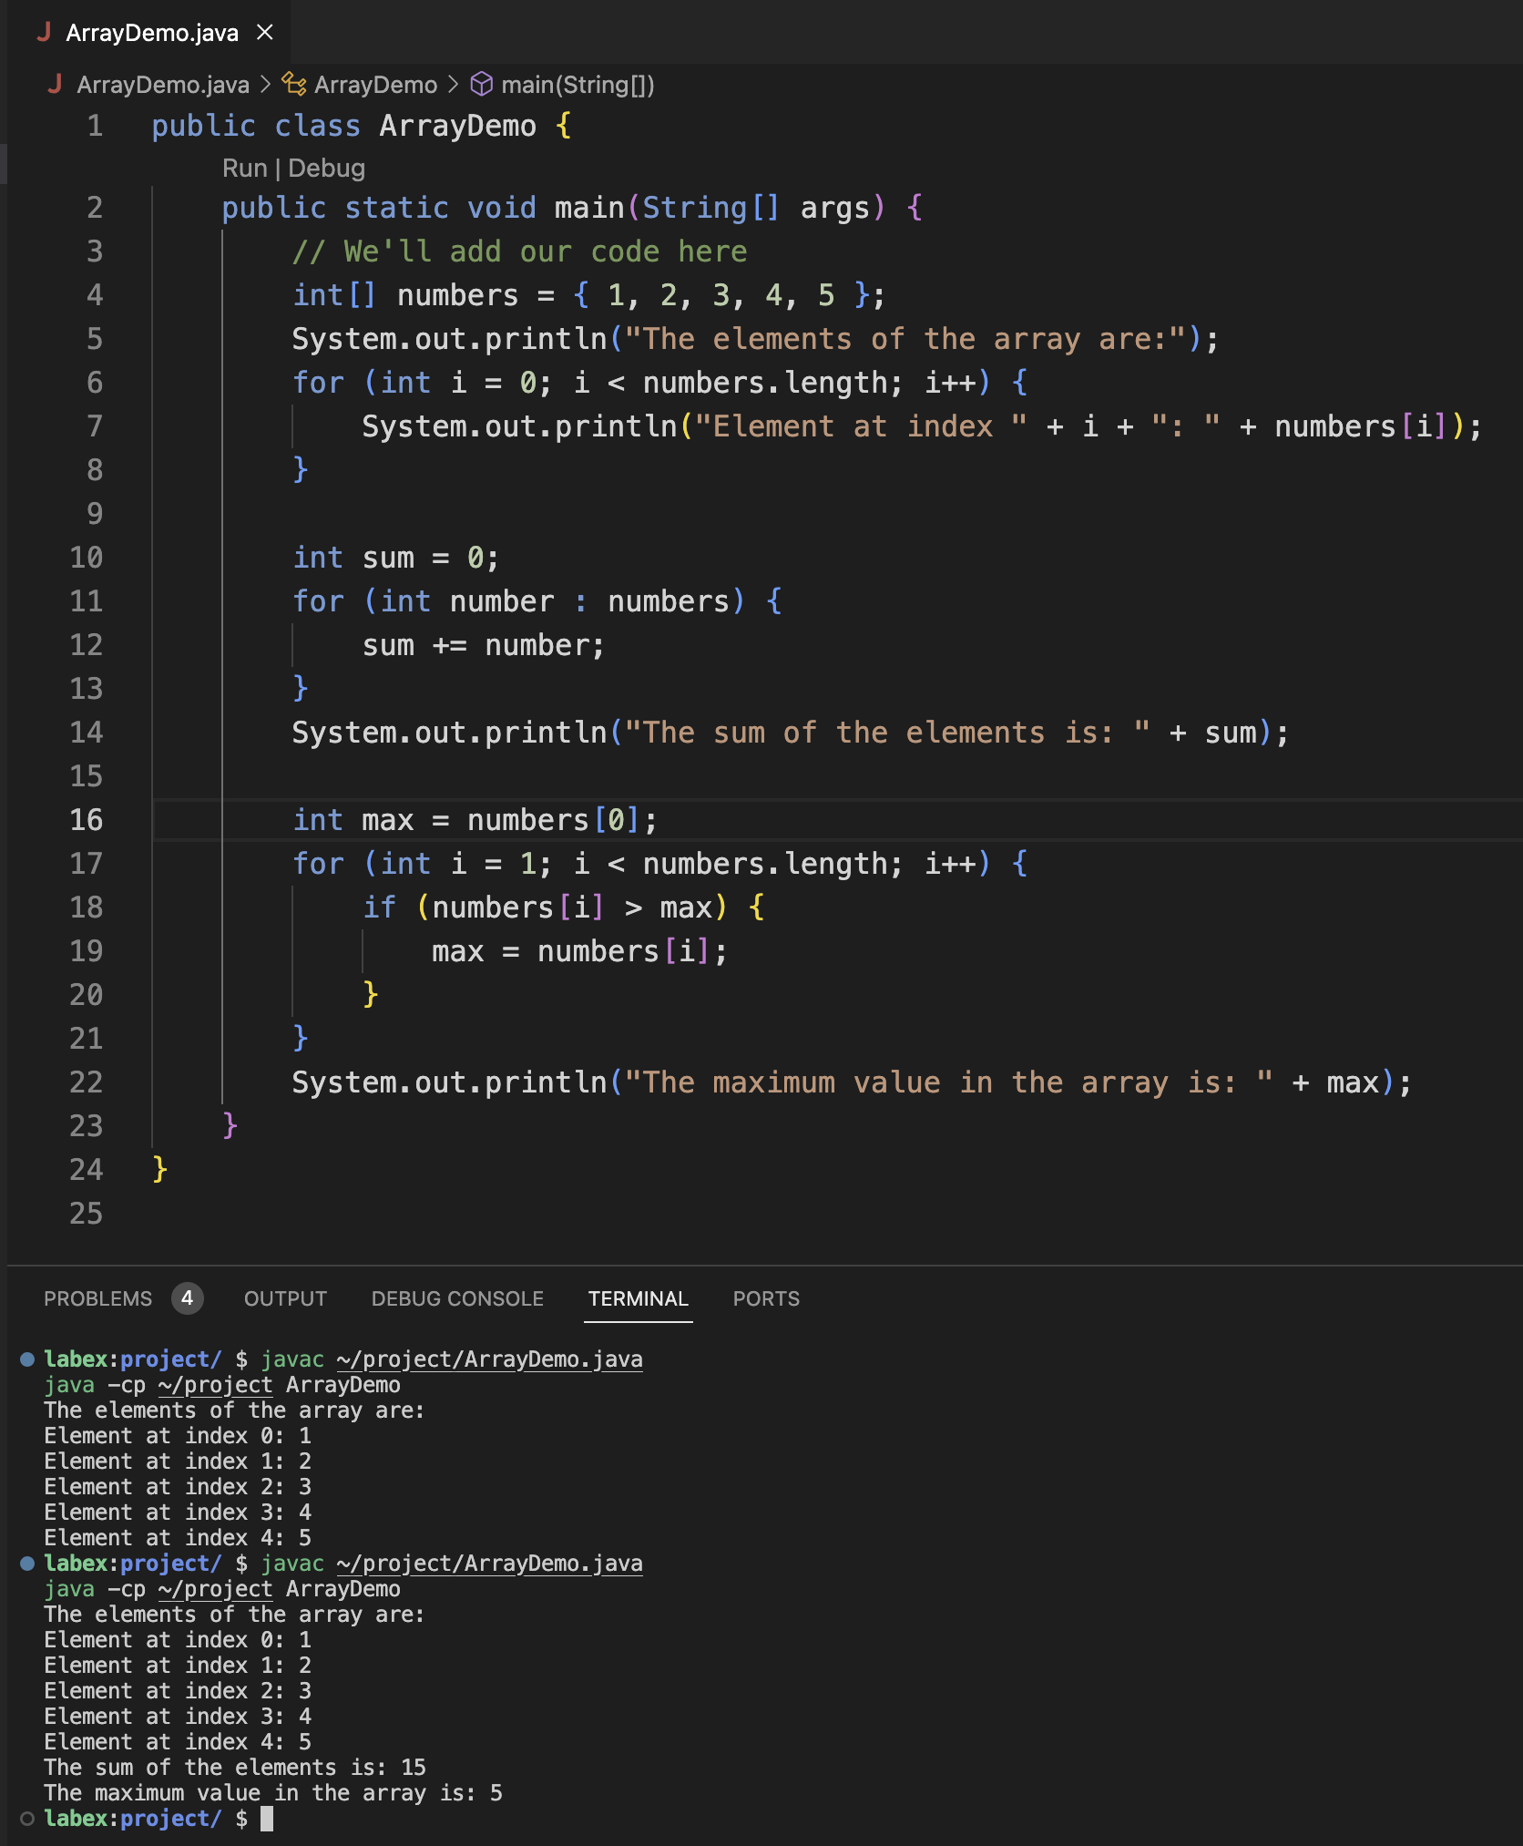Switch to the OUTPUT panel tab
Image resolution: width=1523 pixels, height=1846 pixels.
point(285,1298)
